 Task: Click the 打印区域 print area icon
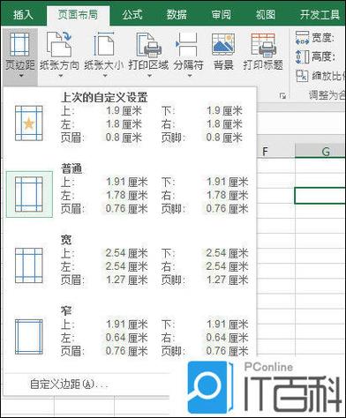click(149, 44)
